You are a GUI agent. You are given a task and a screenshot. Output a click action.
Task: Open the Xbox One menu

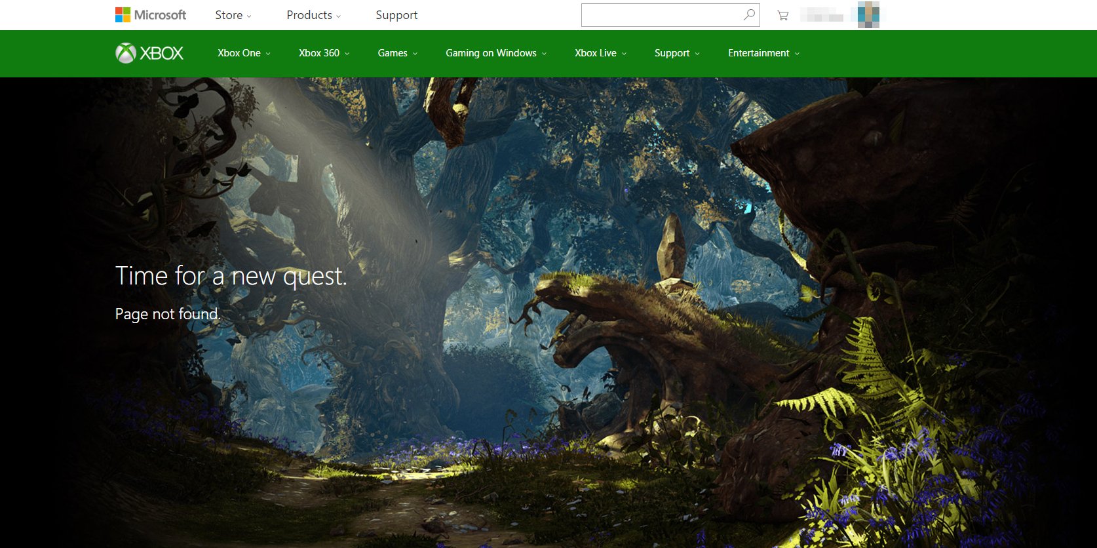tap(244, 53)
